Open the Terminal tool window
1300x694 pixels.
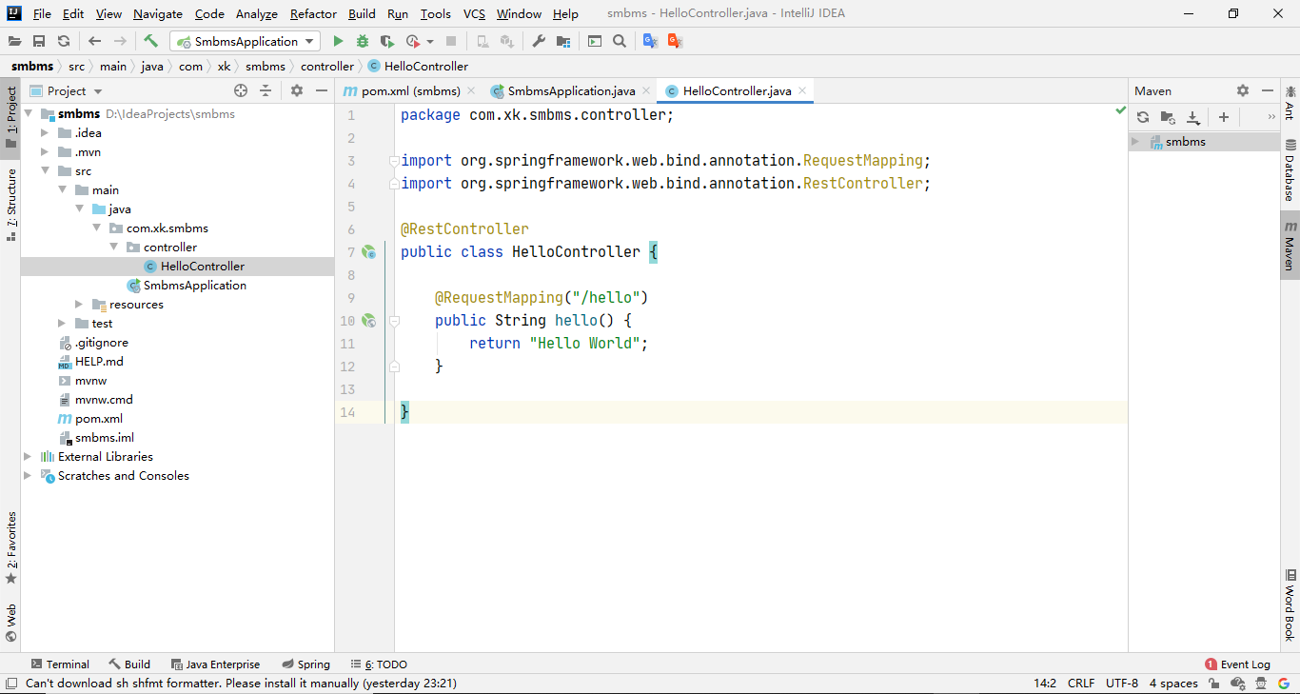tap(59, 664)
